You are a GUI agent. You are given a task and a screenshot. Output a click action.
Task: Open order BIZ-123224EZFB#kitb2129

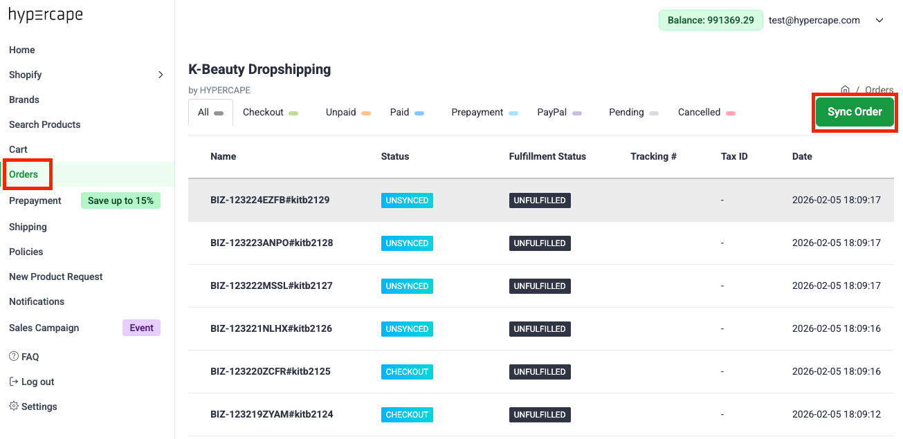pos(268,200)
